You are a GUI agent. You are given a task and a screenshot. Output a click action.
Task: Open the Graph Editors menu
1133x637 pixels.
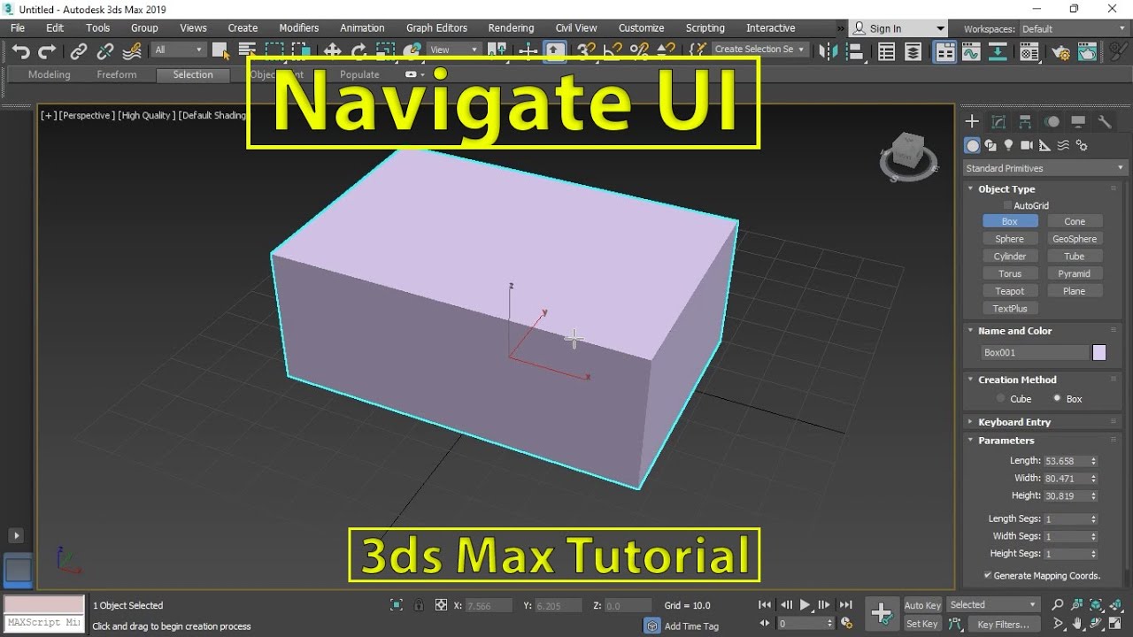pyautogui.click(x=436, y=28)
